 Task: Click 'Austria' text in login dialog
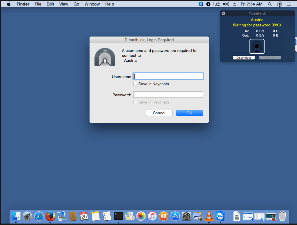tap(130, 61)
